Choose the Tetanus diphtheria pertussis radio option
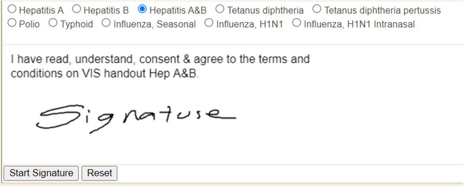The image size is (464, 186). click(317, 9)
